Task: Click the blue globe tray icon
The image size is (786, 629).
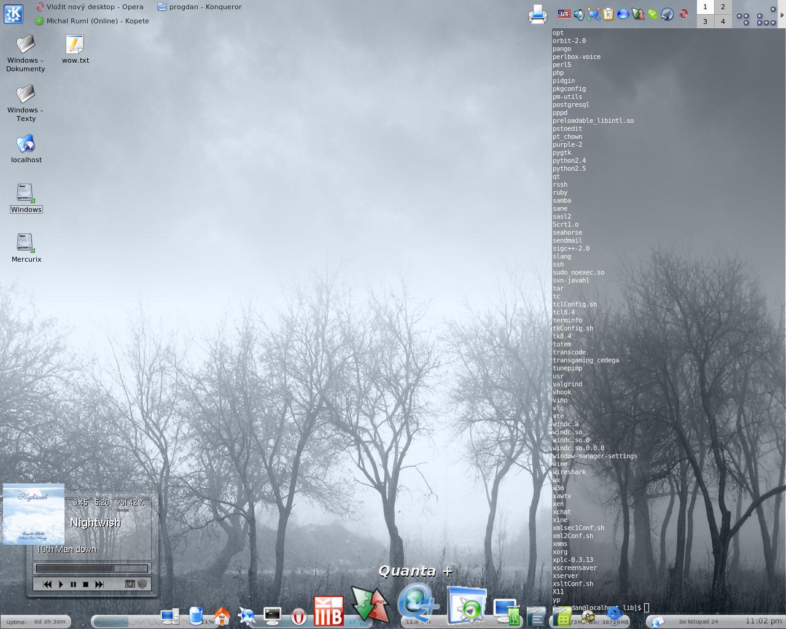Action: tap(623, 14)
